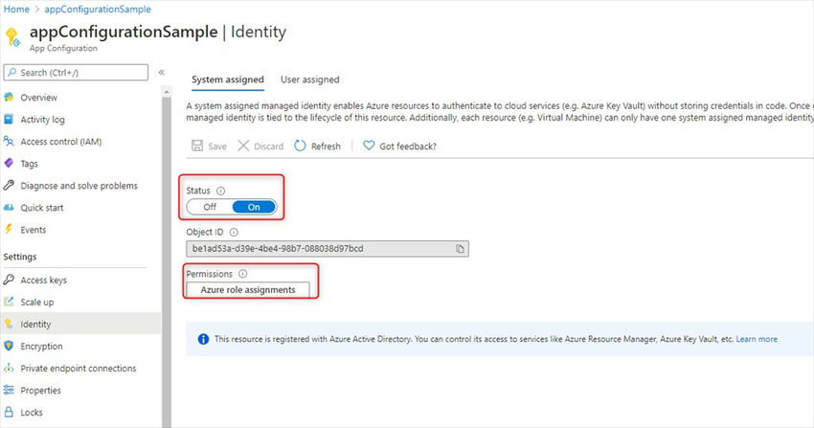Click the Permissions info icon
814x428 pixels.
(x=242, y=274)
